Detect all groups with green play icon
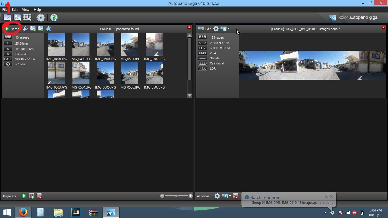Image resolution: width=388 pixels, height=218 pixels. (x=24, y=196)
